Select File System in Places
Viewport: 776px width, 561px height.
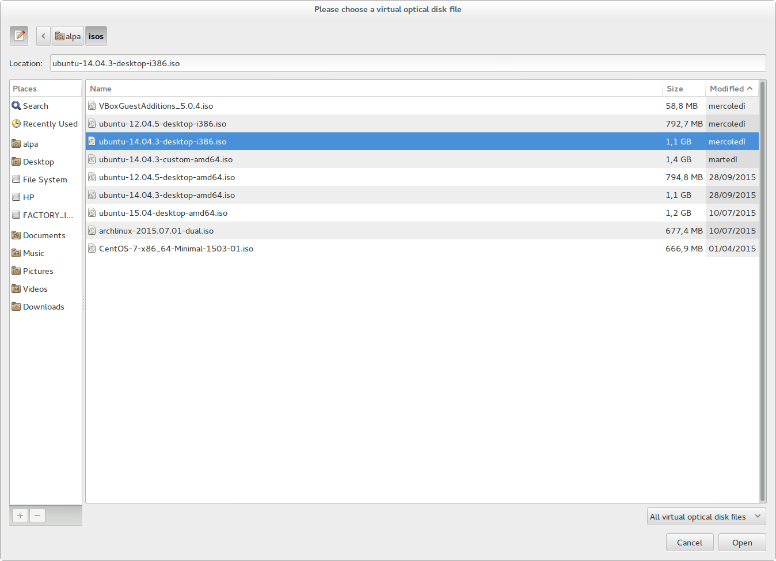click(x=46, y=180)
